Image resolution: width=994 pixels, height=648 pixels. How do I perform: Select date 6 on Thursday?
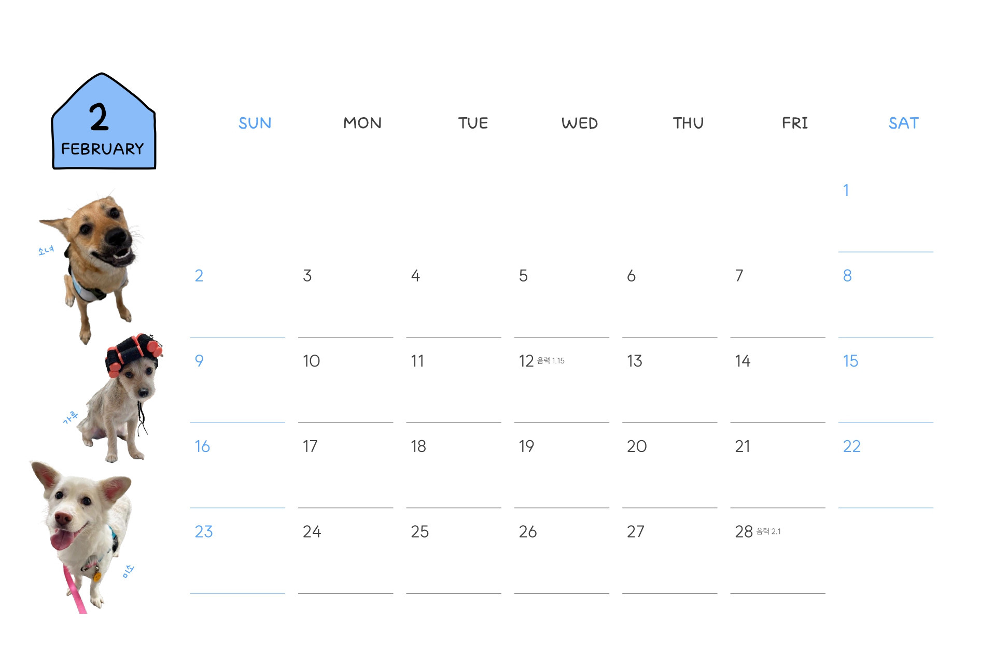pyautogui.click(x=631, y=275)
